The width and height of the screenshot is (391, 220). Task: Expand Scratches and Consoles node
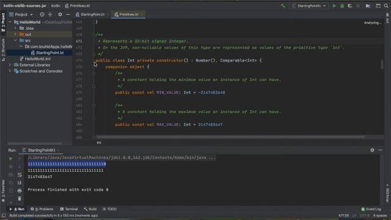pyautogui.click(x=10, y=71)
